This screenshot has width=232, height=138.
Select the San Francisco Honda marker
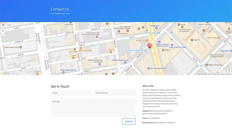pyautogui.click(x=148, y=68)
